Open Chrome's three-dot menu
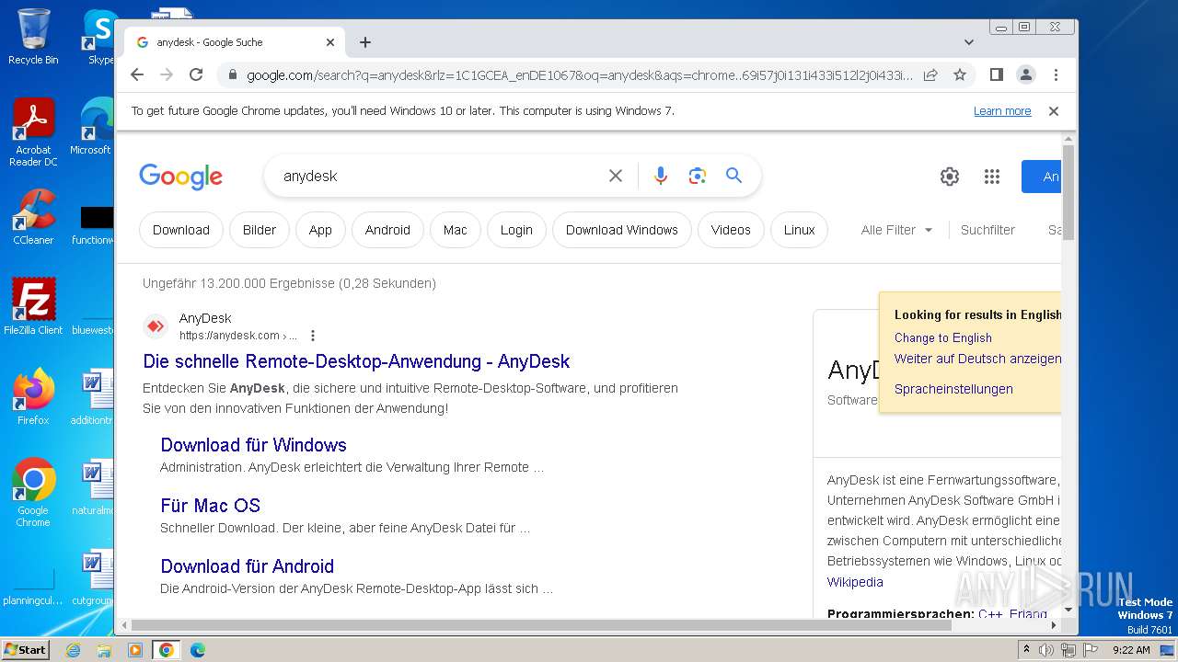Viewport: 1178px width, 662px height. (1056, 74)
